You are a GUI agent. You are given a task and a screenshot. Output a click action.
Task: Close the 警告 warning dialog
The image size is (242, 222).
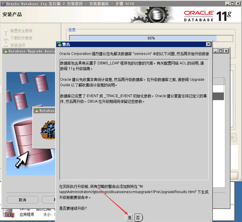pos(208,44)
